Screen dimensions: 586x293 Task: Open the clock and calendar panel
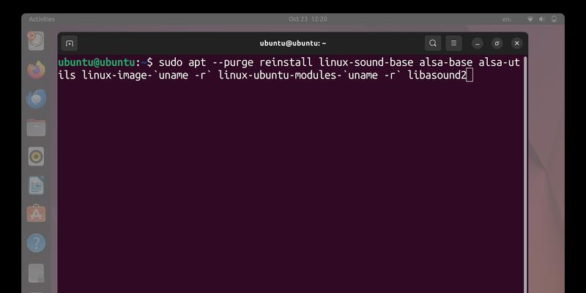308,19
